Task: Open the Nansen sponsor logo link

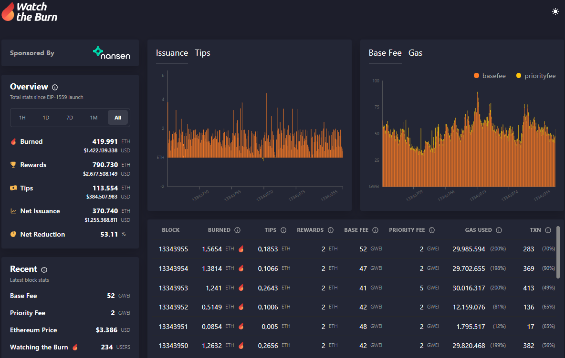Action: (111, 53)
